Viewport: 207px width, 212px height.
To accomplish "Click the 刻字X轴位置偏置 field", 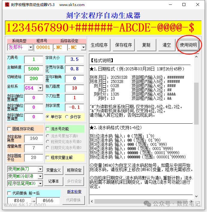I will [x=34, y=98].
